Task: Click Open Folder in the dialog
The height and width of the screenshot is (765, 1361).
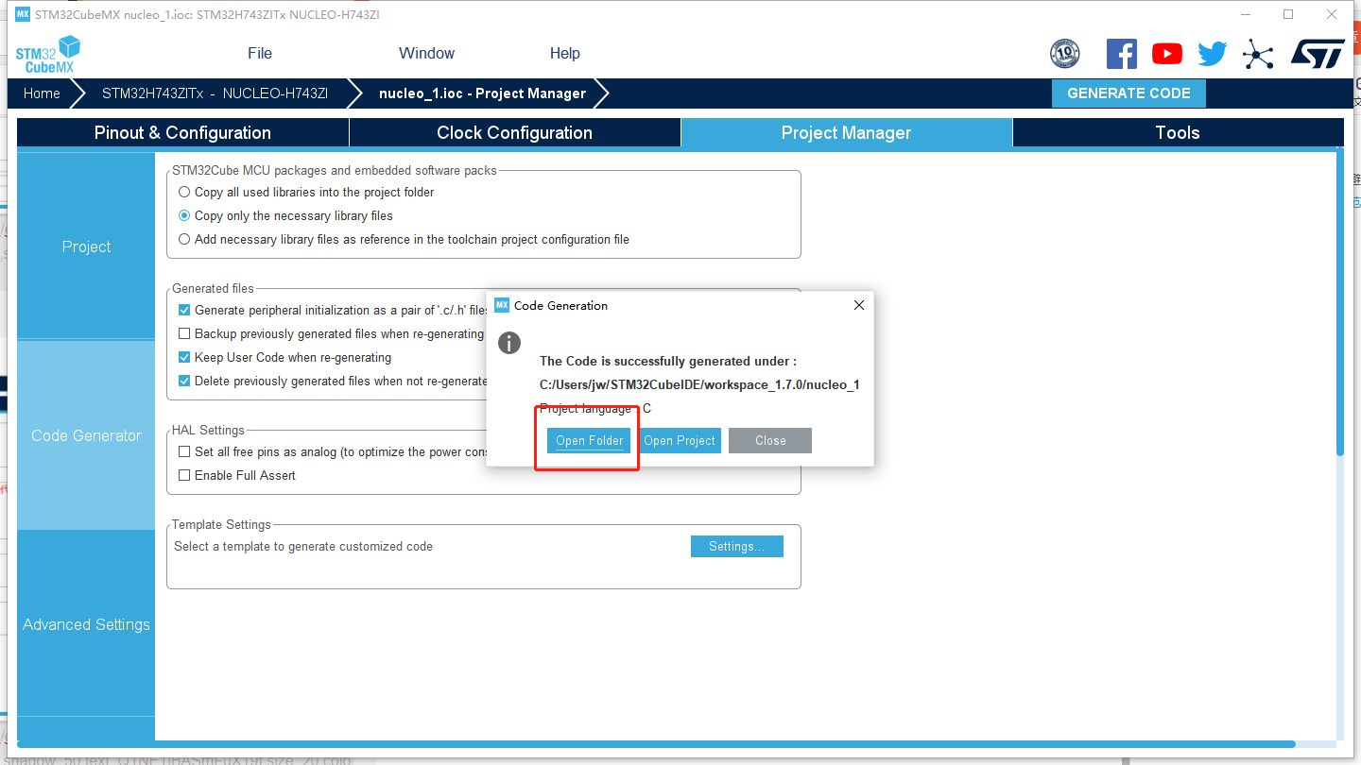Action: pos(589,441)
